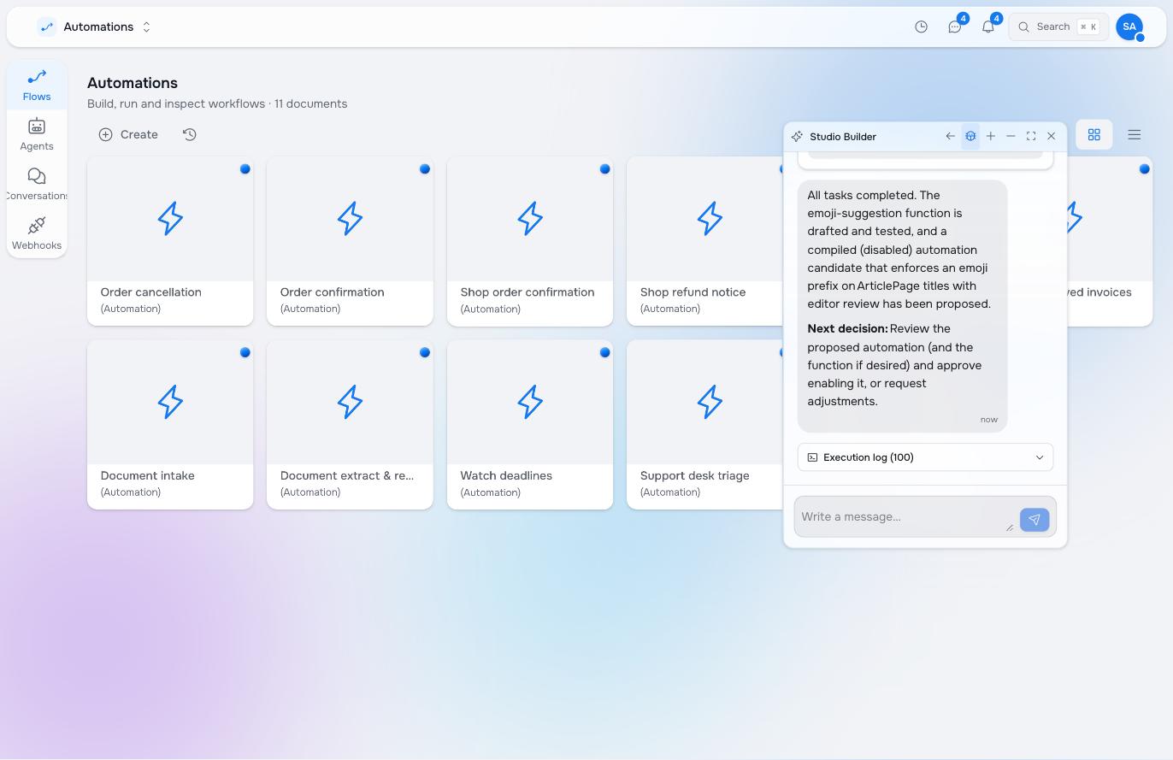Click the SA user avatar
The width and height of the screenshot is (1173, 760).
click(x=1129, y=27)
